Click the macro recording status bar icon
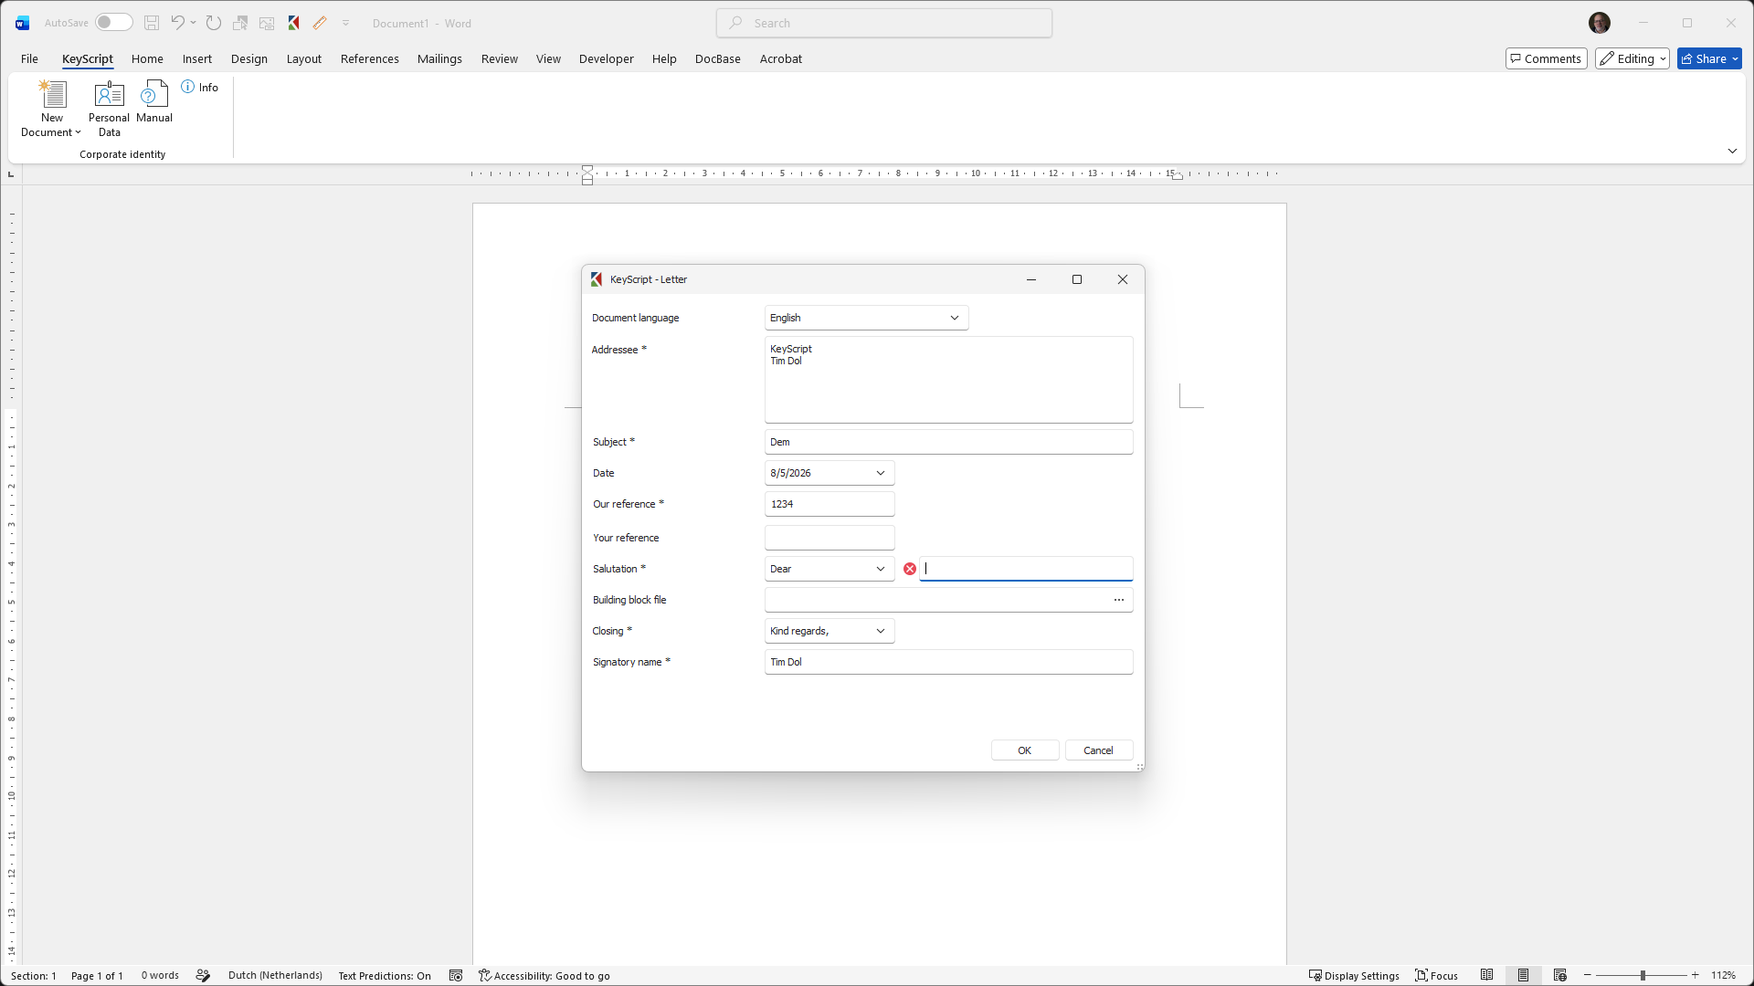 (x=456, y=976)
